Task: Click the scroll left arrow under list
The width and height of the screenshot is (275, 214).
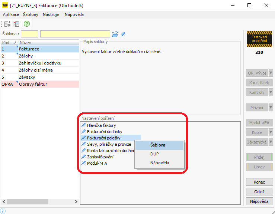Action: click(x=3, y=202)
